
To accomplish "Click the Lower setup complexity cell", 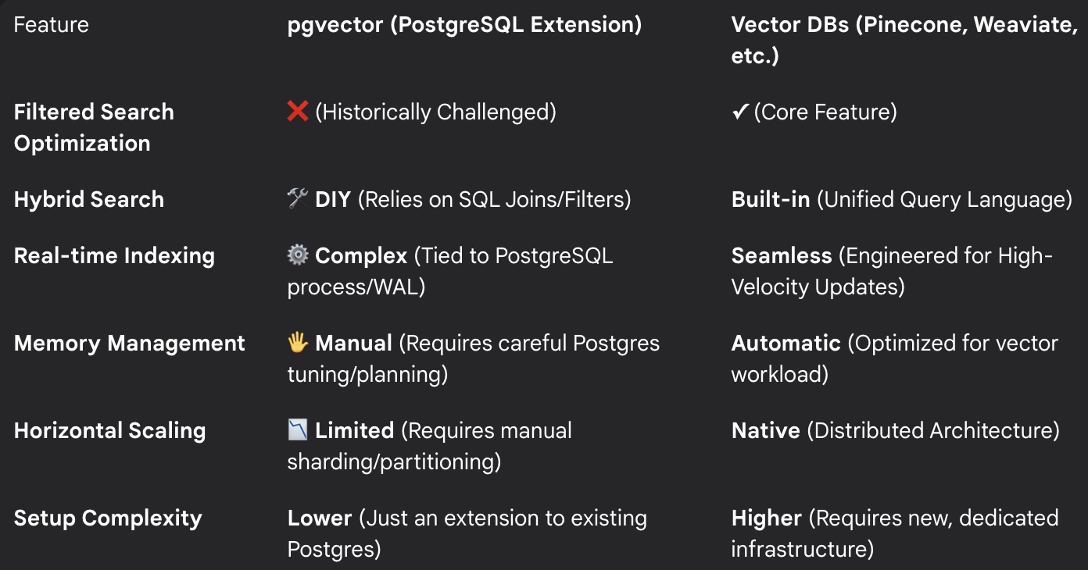I will coord(467,534).
